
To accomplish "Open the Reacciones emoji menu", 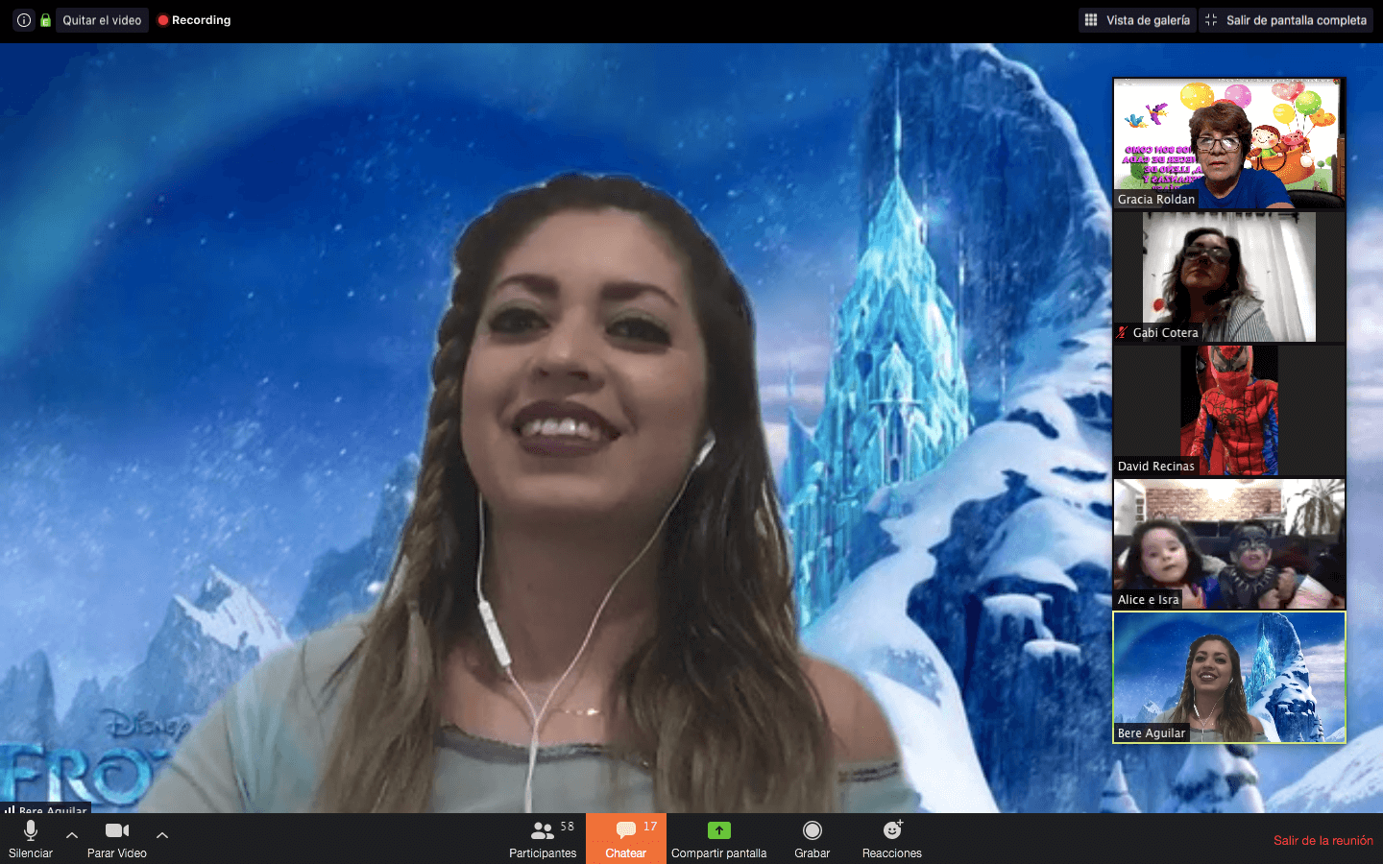I will pyautogui.click(x=892, y=839).
